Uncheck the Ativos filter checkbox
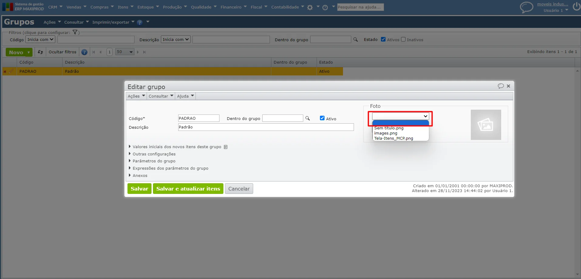581x279 pixels. coord(383,39)
